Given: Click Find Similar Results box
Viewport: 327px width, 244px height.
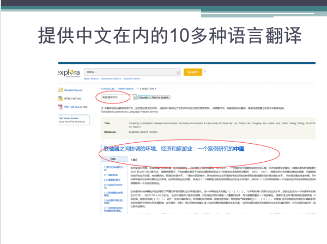Looking at the screenshot, I should (74, 120).
